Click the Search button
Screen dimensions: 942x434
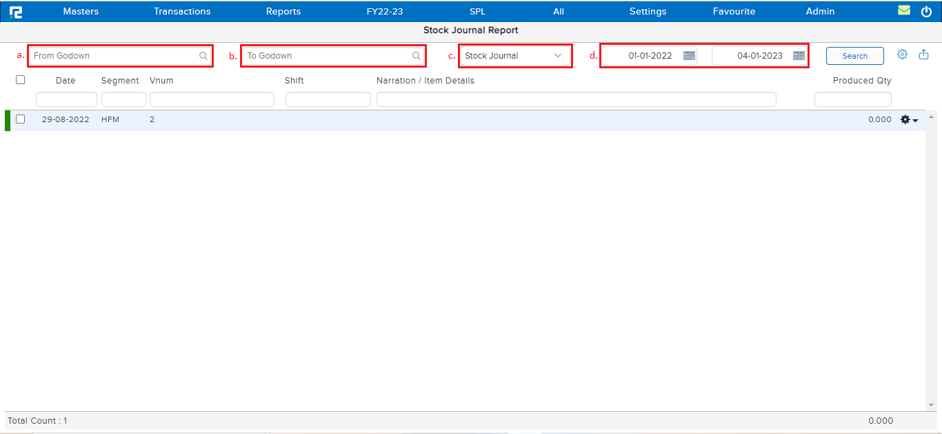(854, 55)
